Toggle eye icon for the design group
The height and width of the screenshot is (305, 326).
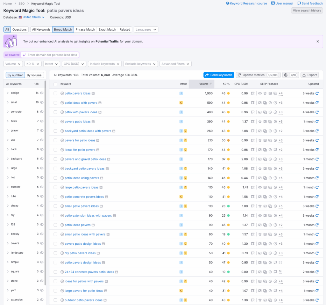[x=42, y=93]
